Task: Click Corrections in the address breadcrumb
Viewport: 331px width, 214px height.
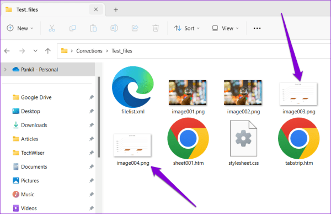Action: [x=89, y=51]
